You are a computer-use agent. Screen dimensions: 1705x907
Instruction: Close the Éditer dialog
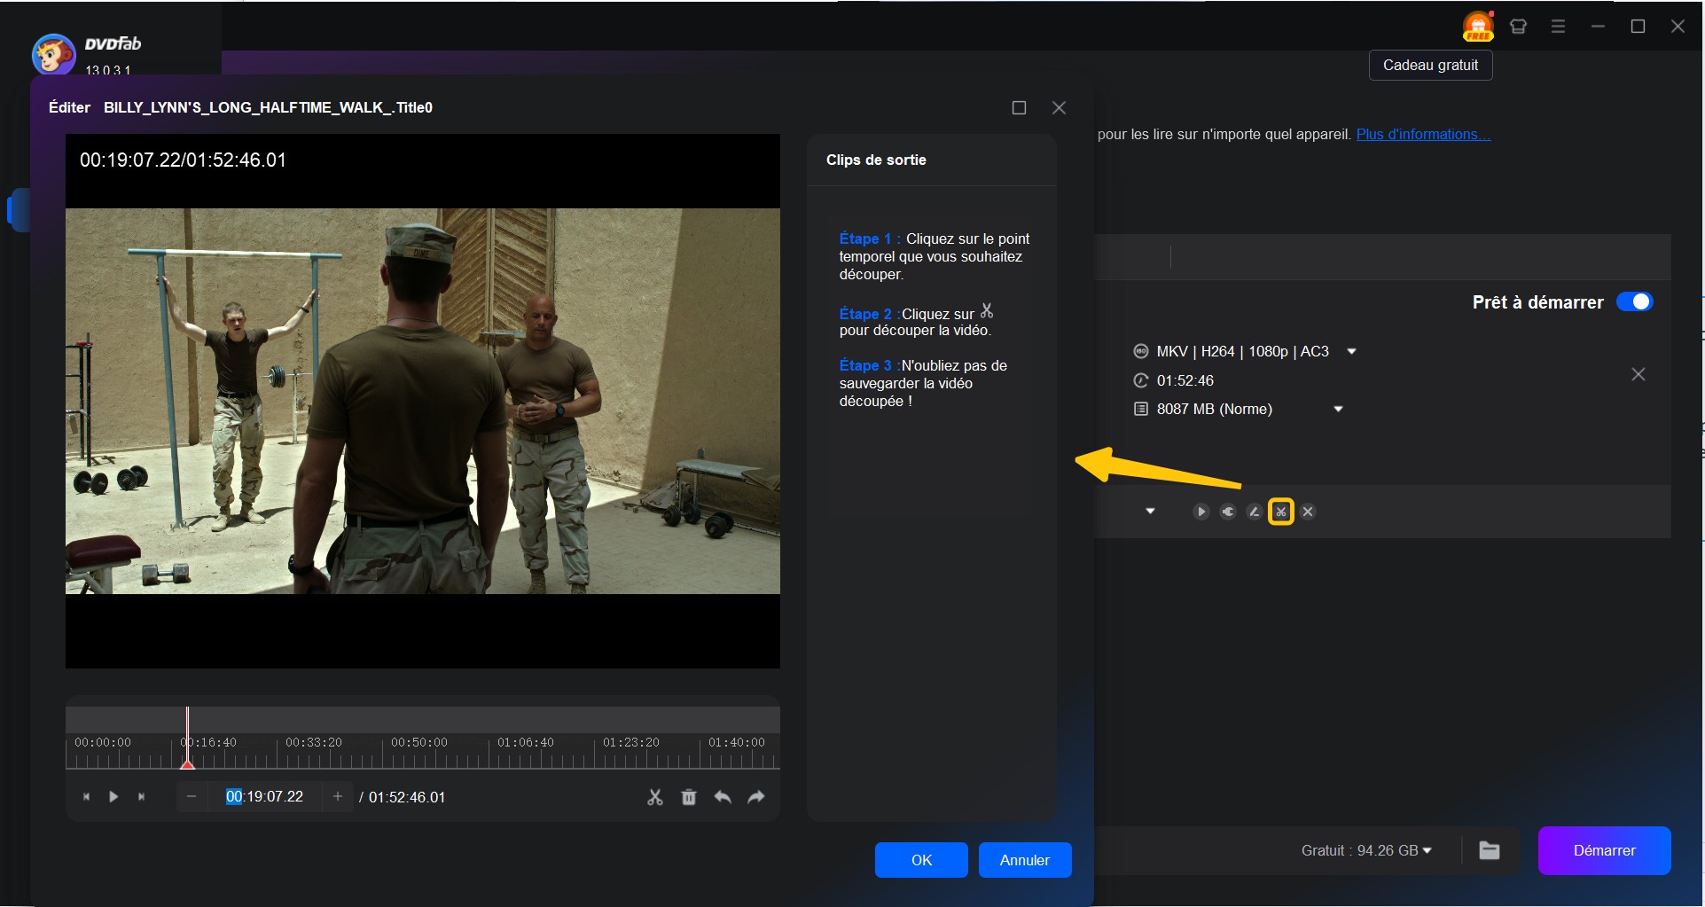(x=1059, y=108)
